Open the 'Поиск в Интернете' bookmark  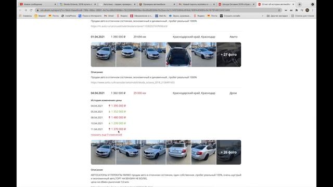click(90, 16)
